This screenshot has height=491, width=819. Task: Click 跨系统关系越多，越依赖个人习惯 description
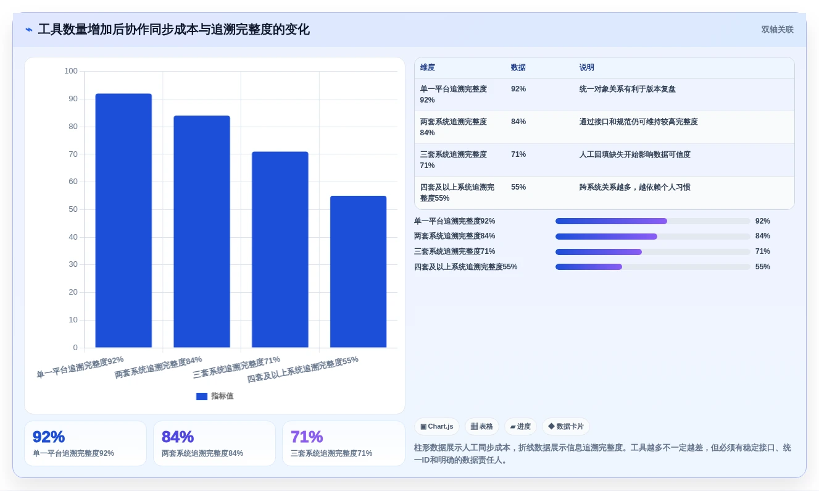pyautogui.click(x=635, y=187)
